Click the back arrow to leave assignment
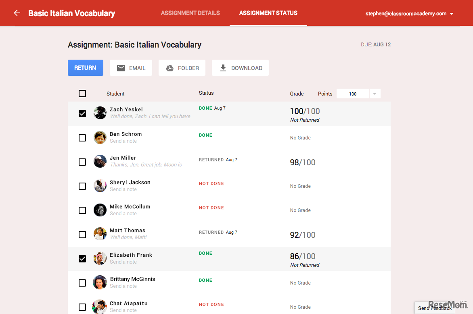Screen dimensions: 473x314 (x=16, y=12)
